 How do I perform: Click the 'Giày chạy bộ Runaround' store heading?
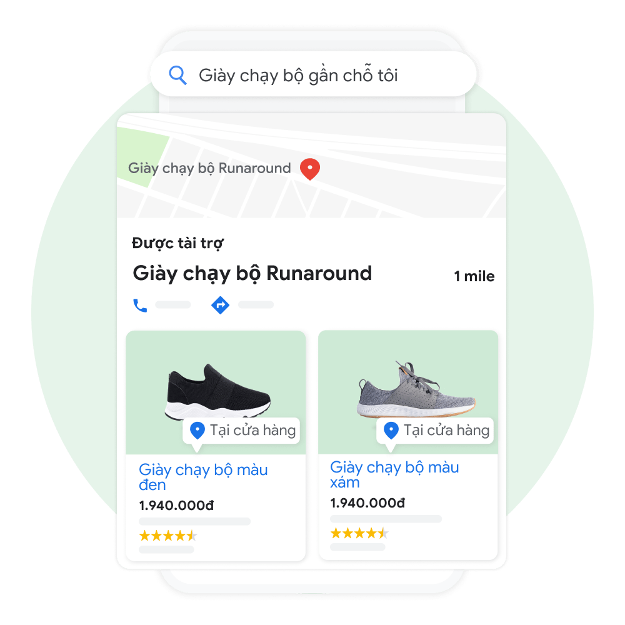pyautogui.click(x=252, y=274)
